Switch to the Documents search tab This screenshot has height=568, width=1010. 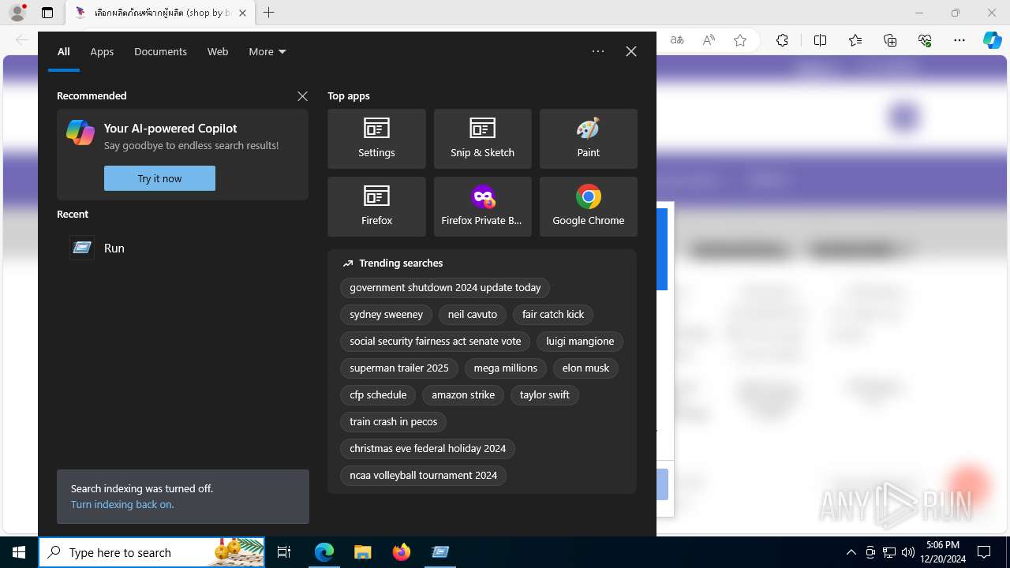[160, 51]
